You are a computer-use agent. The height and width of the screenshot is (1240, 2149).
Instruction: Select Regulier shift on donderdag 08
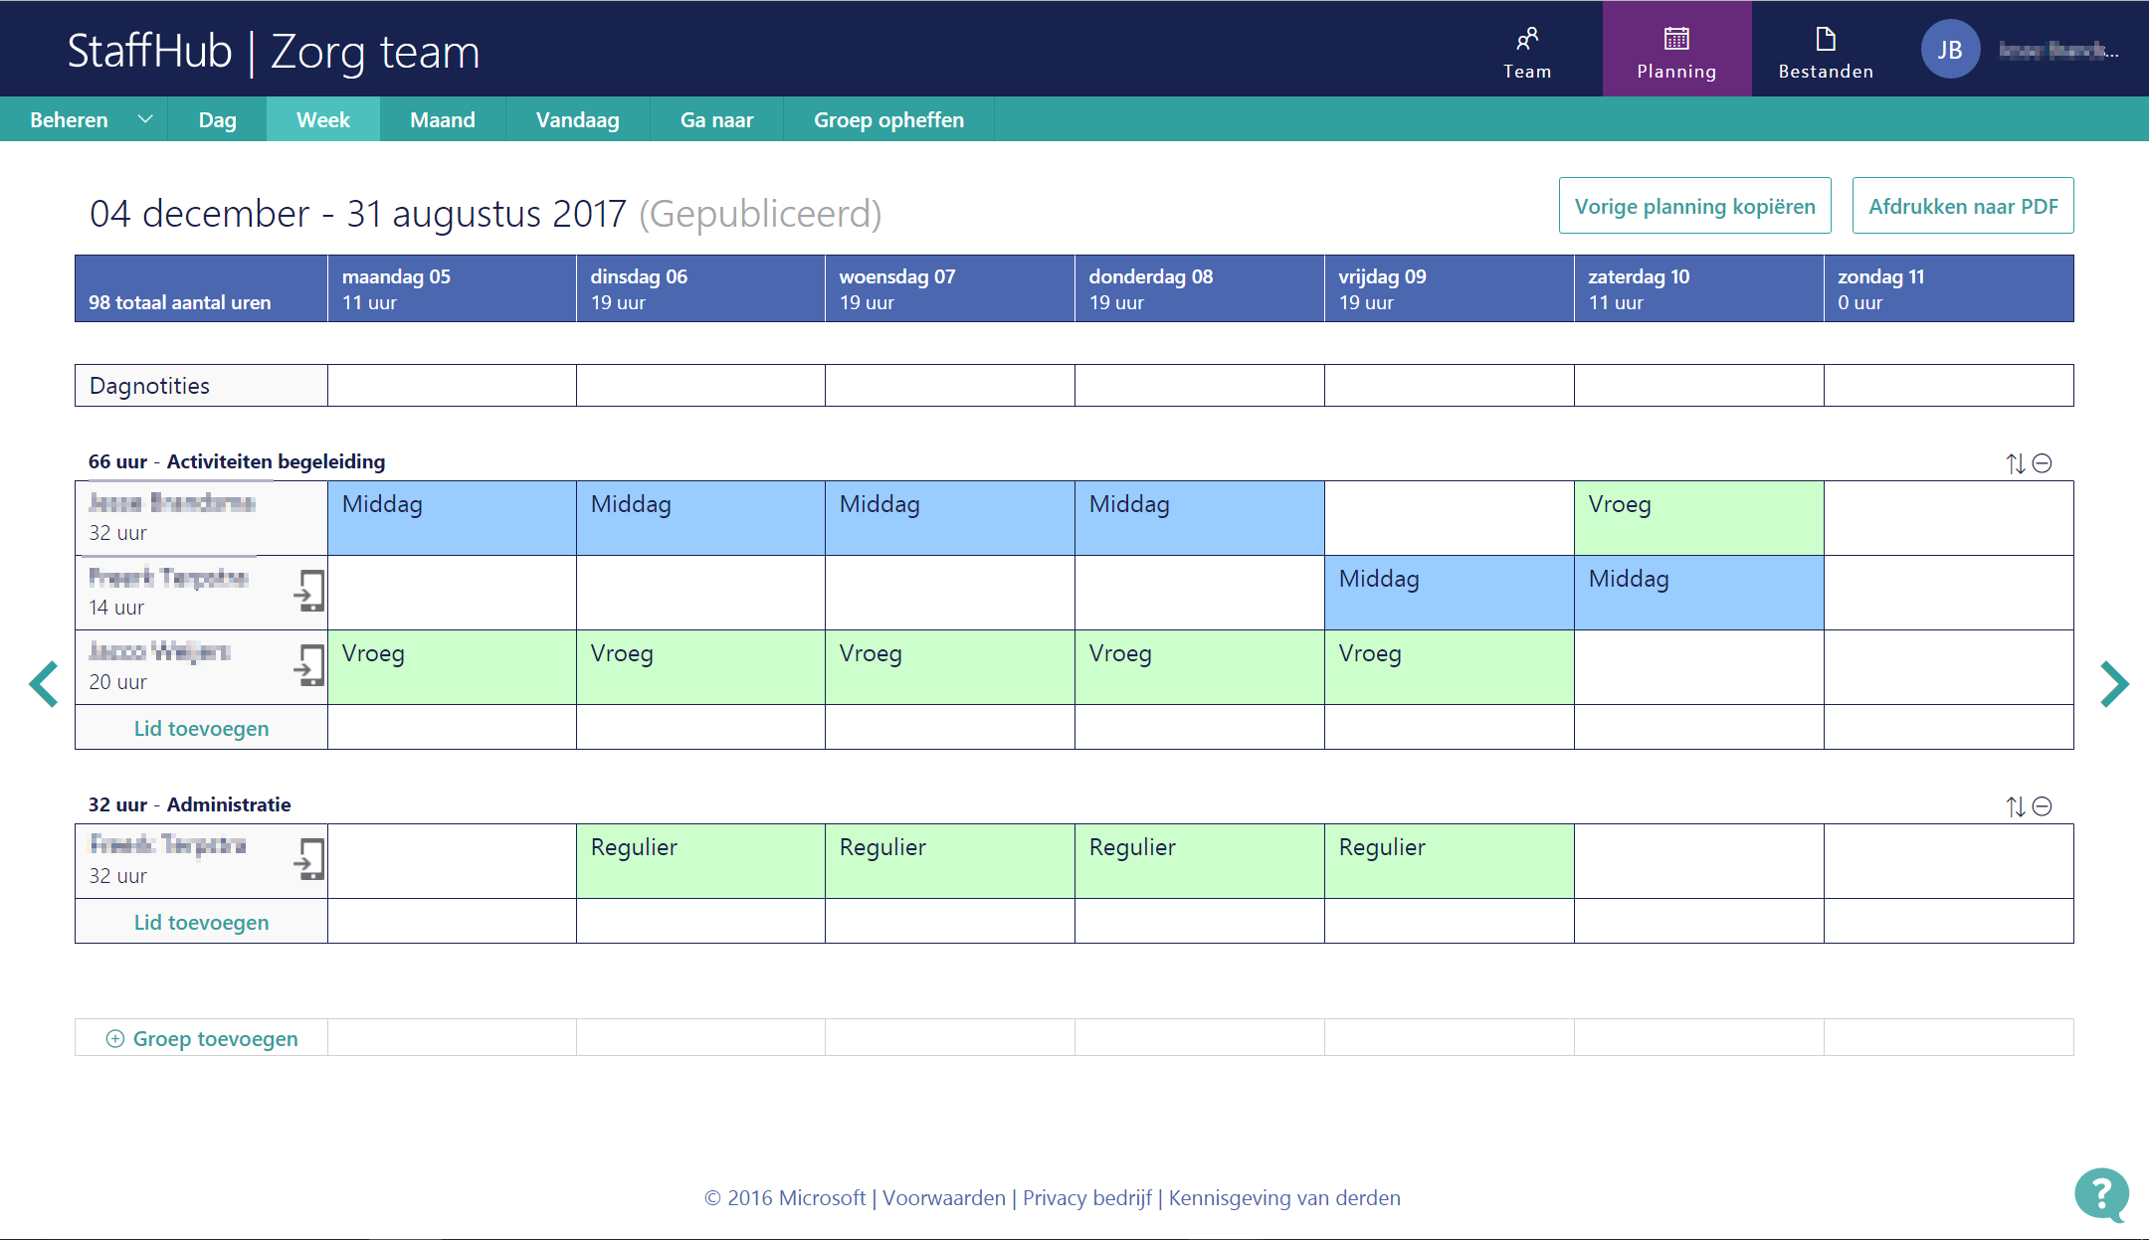[x=1200, y=861]
